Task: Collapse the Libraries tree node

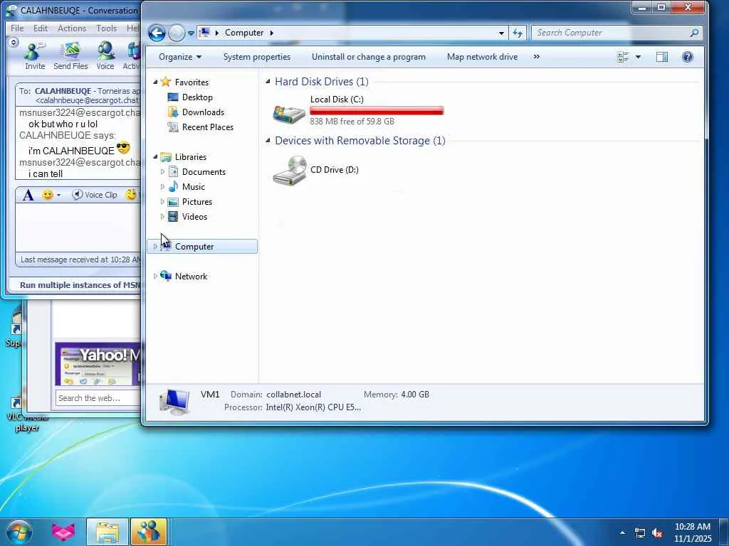Action: [x=155, y=157]
